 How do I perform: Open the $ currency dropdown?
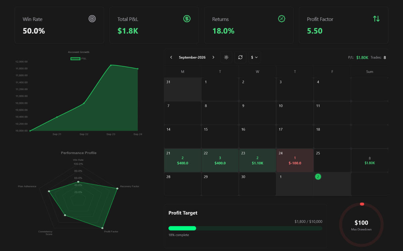(255, 57)
